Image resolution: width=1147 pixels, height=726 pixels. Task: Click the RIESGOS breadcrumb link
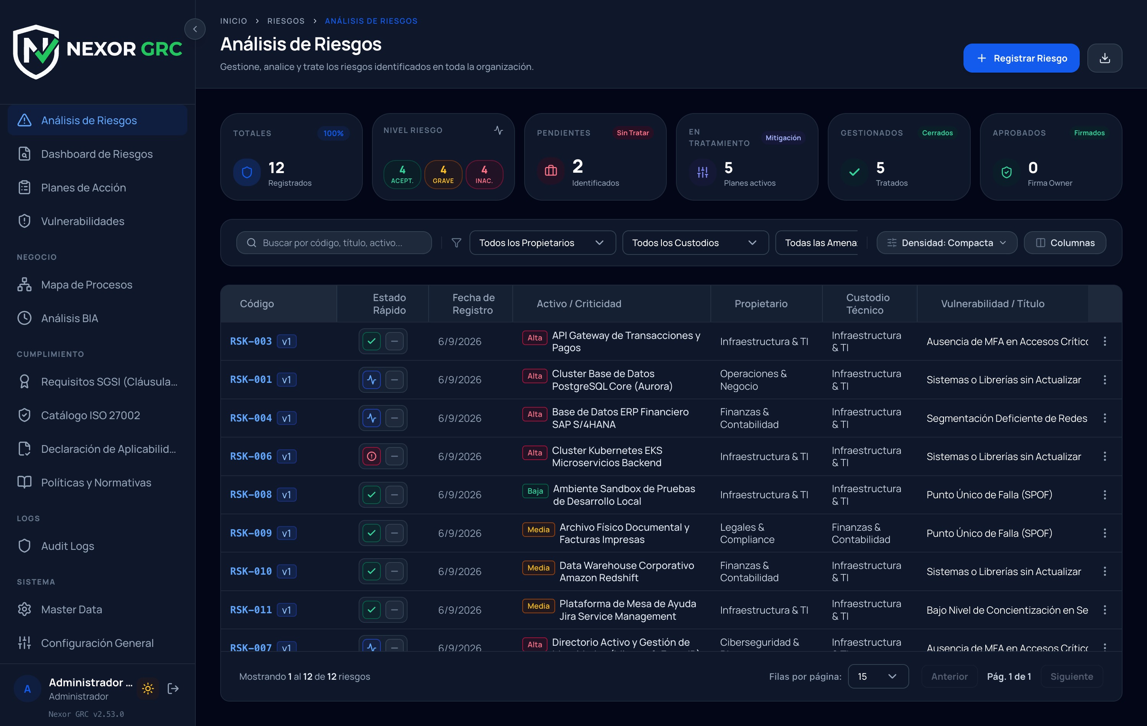click(286, 21)
